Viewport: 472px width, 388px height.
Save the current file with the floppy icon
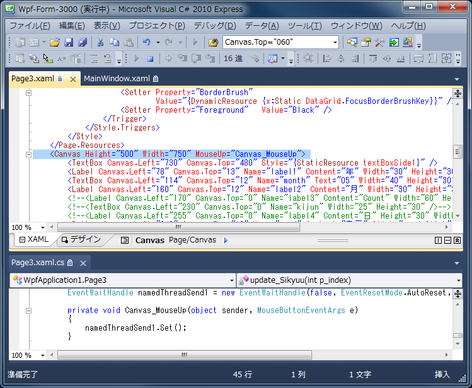(69, 42)
